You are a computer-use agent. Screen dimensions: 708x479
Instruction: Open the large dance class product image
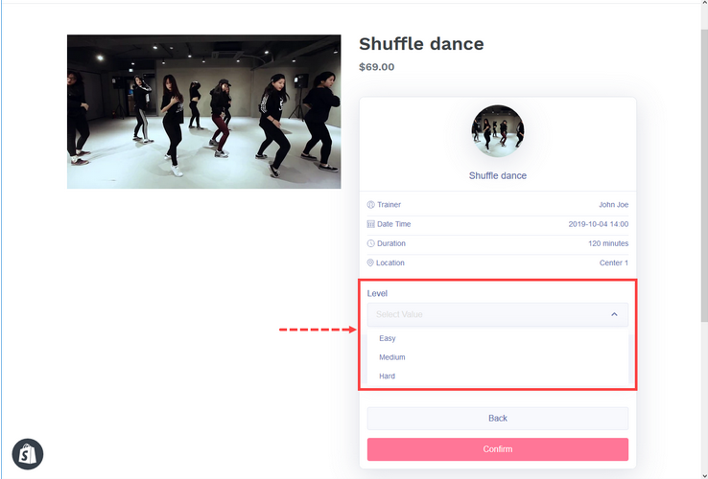[x=204, y=111]
